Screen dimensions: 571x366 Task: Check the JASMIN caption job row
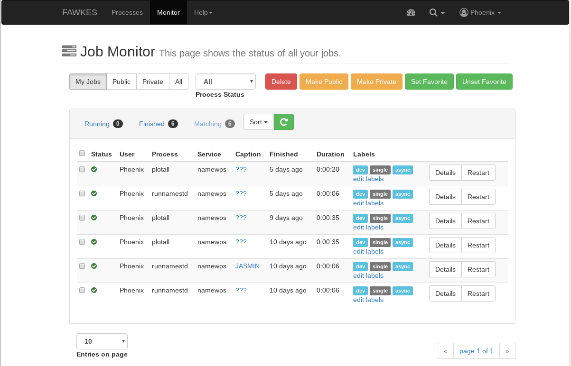82,266
